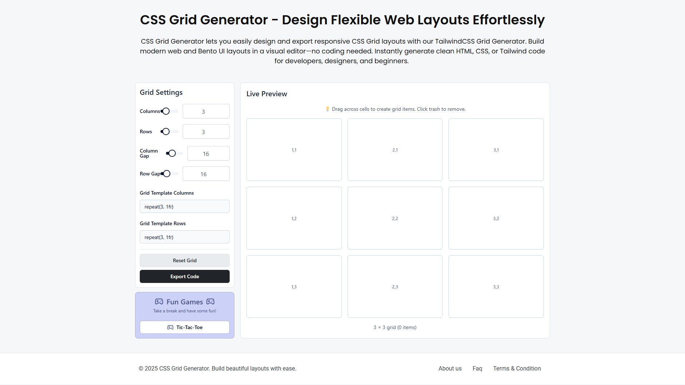This screenshot has height=385, width=685.
Task: Click the Column Gap slider handle
Action: click(172, 153)
